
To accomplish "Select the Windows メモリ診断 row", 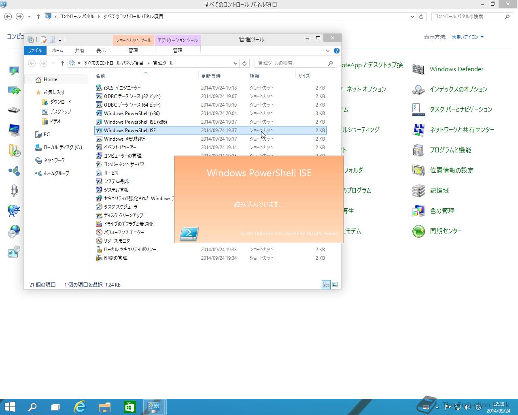I will pos(210,139).
